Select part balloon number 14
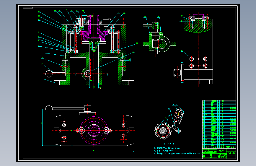This screenshot has width=256, height=166. [x=59, y=10]
